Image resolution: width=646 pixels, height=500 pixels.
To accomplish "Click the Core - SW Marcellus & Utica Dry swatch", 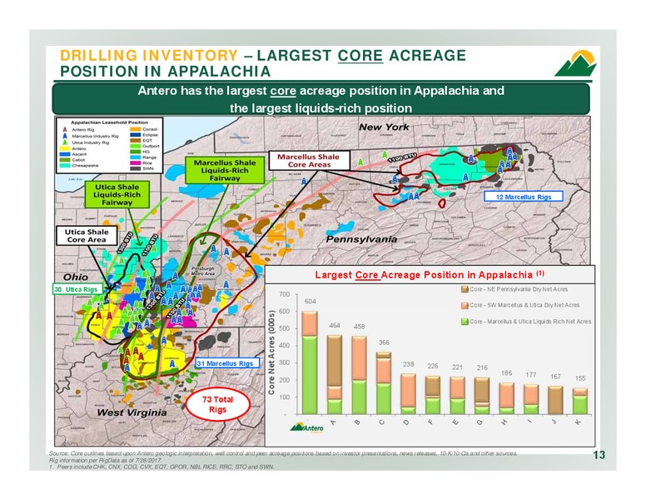I will [x=465, y=305].
